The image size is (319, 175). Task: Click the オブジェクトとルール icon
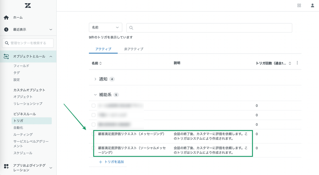(6, 57)
